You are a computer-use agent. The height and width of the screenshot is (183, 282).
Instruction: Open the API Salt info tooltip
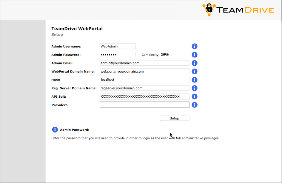(194, 96)
